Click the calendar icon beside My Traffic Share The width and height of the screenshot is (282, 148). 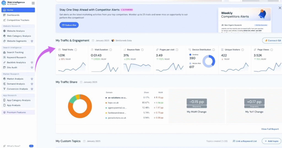[x=81, y=82]
